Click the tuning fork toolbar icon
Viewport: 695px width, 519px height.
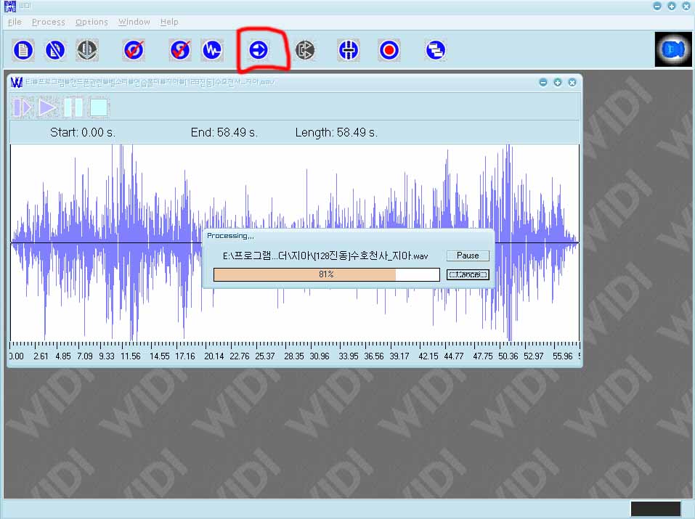(x=349, y=50)
